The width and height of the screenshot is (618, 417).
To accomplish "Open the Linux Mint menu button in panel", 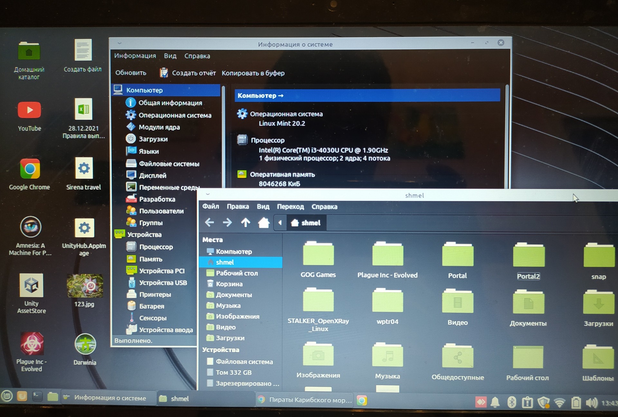I will tap(7, 396).
